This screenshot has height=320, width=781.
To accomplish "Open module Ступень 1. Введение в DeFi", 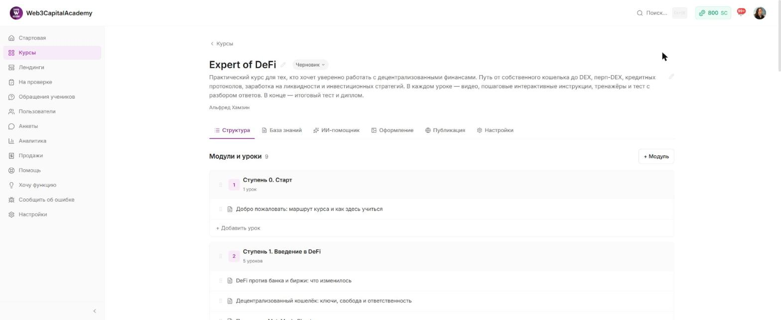I will click(282, 252).
